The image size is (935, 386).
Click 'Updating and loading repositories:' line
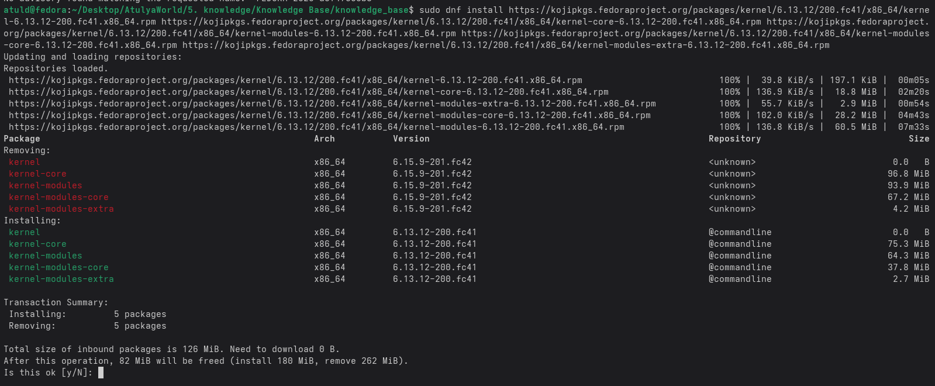point(92,57)
